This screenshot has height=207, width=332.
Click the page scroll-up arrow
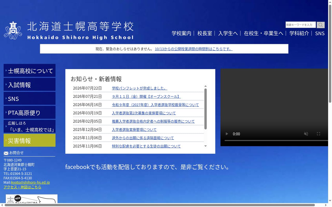click(x=330, y=2)
